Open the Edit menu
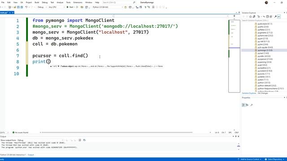Image resolution: width=287 pixels, height=161 pixels. point(9,3)
